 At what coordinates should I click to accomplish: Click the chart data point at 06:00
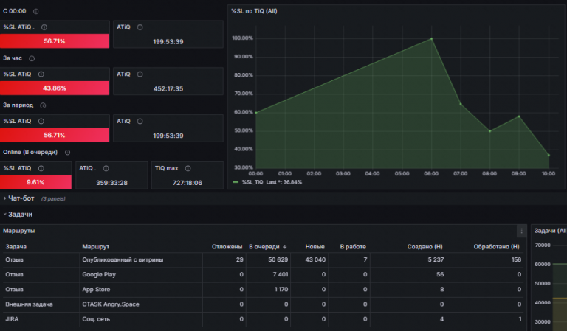click(x=431, y=38)
